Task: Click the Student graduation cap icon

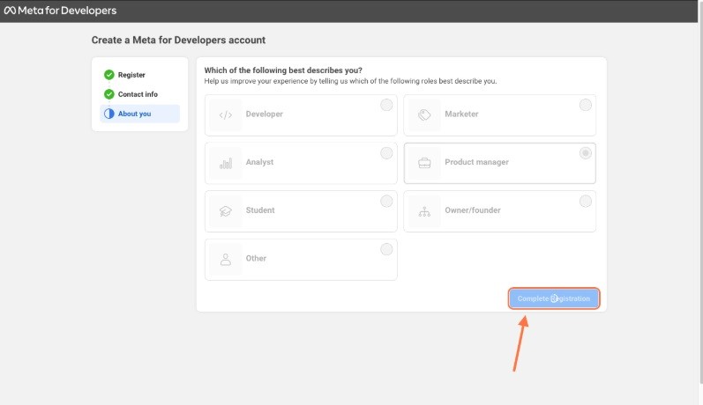Action: (x=226, y=211)
